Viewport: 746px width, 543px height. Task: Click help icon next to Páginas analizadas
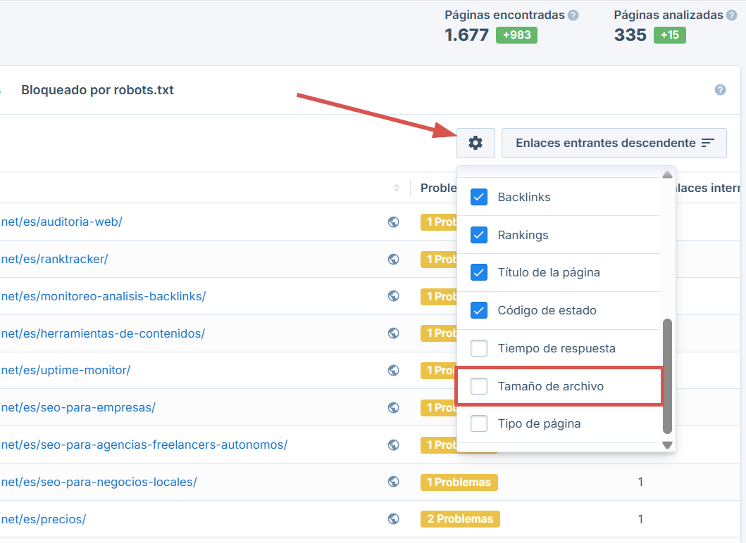(x=732, y=15)
